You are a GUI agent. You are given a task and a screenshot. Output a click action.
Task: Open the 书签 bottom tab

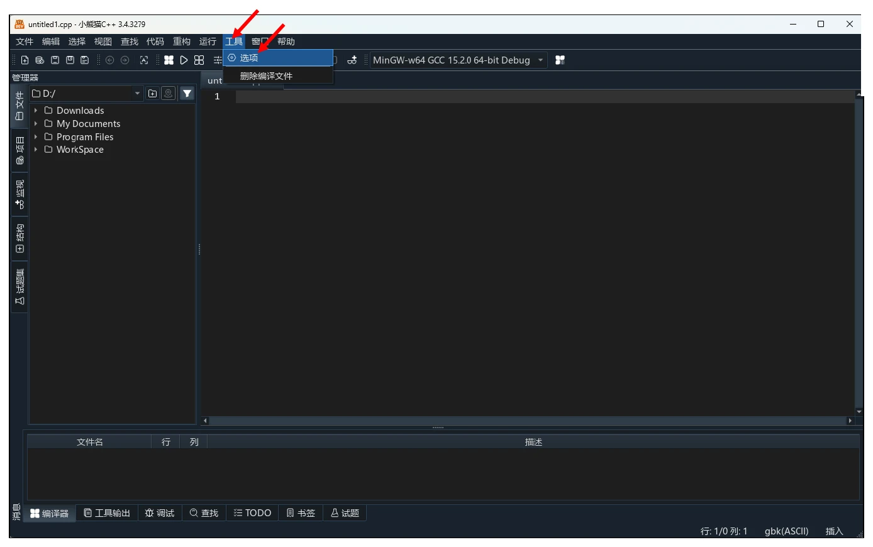coord(301,513)
